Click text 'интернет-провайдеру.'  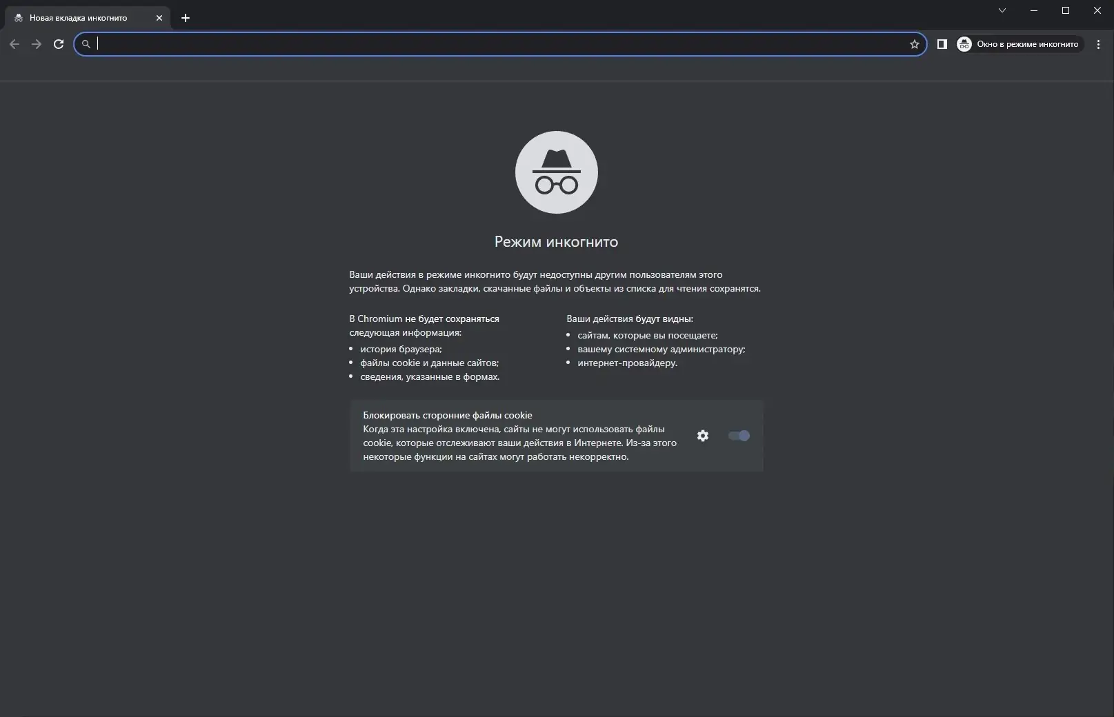click(628, 363)
